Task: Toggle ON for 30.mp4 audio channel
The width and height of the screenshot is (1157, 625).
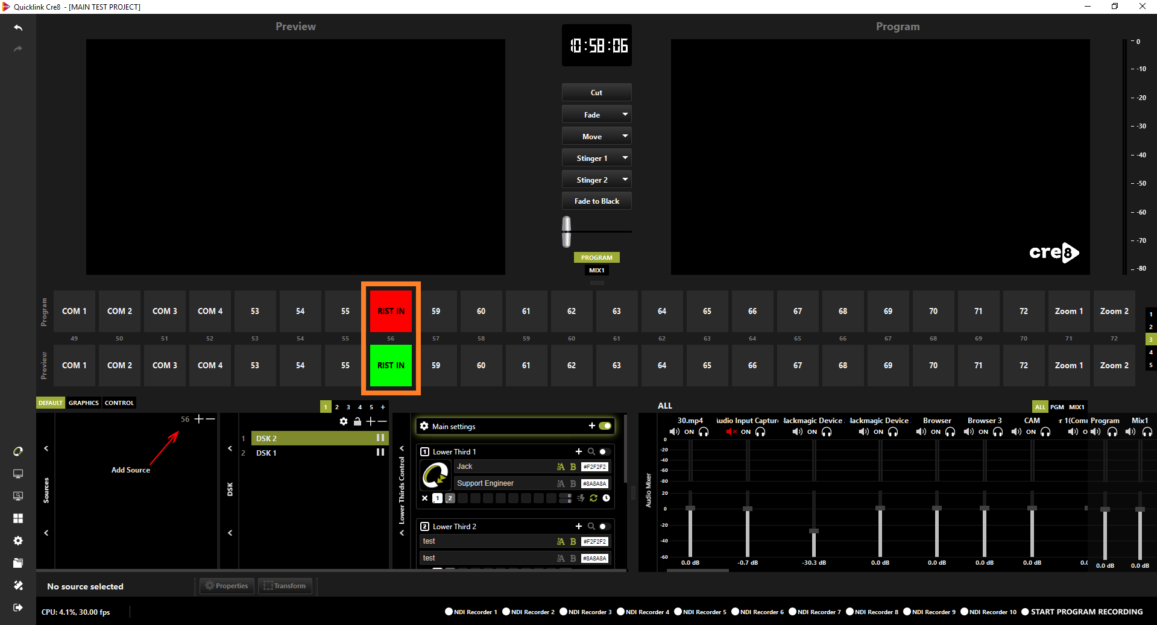Action: click(x=689, y=432)
